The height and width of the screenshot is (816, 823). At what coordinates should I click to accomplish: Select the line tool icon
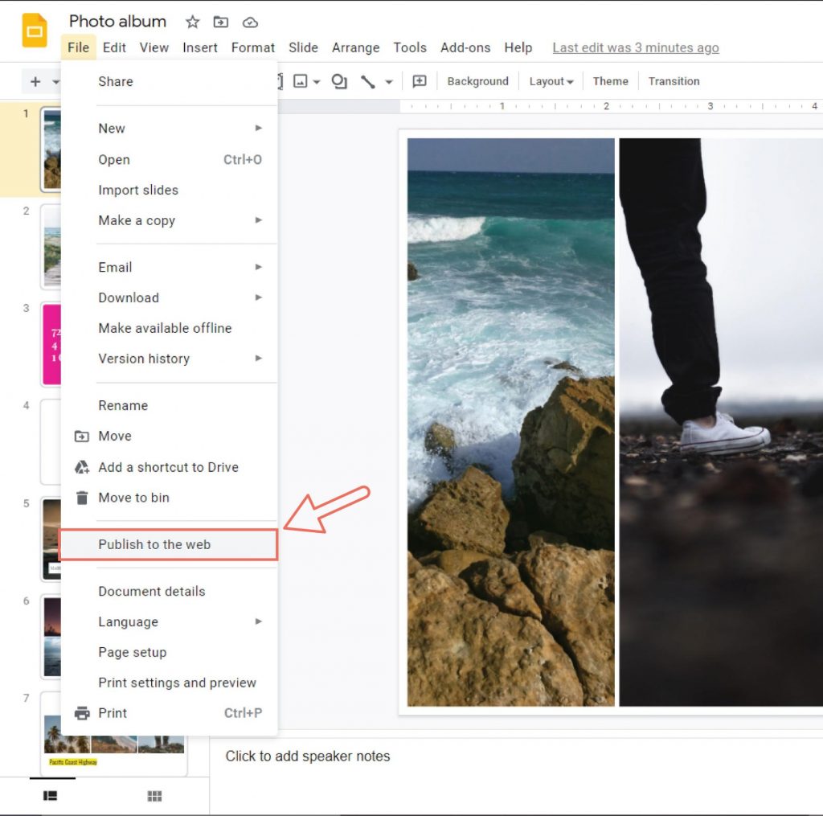[x=367, y=81]
